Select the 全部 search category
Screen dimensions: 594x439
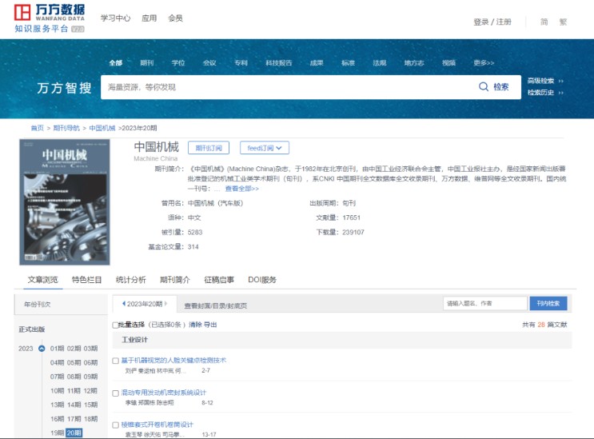(x=116, y=63)
